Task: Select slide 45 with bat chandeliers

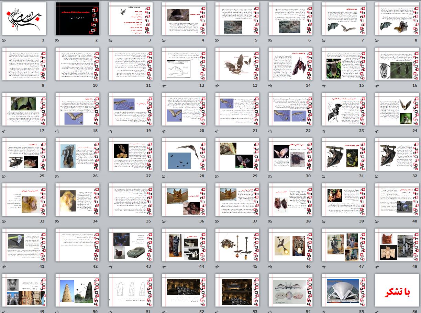Action: [x=237, y=245]
